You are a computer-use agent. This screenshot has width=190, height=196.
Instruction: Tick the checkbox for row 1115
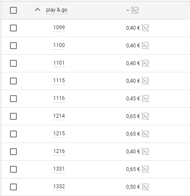[13, 81]
